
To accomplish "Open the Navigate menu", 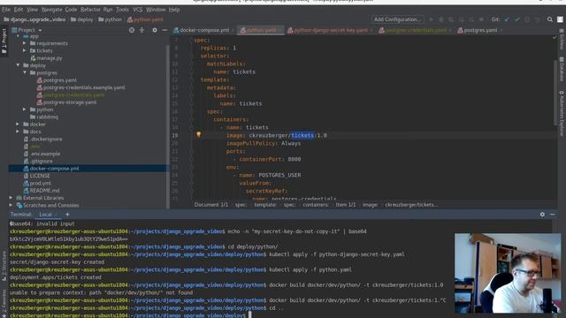I will 51,10.
